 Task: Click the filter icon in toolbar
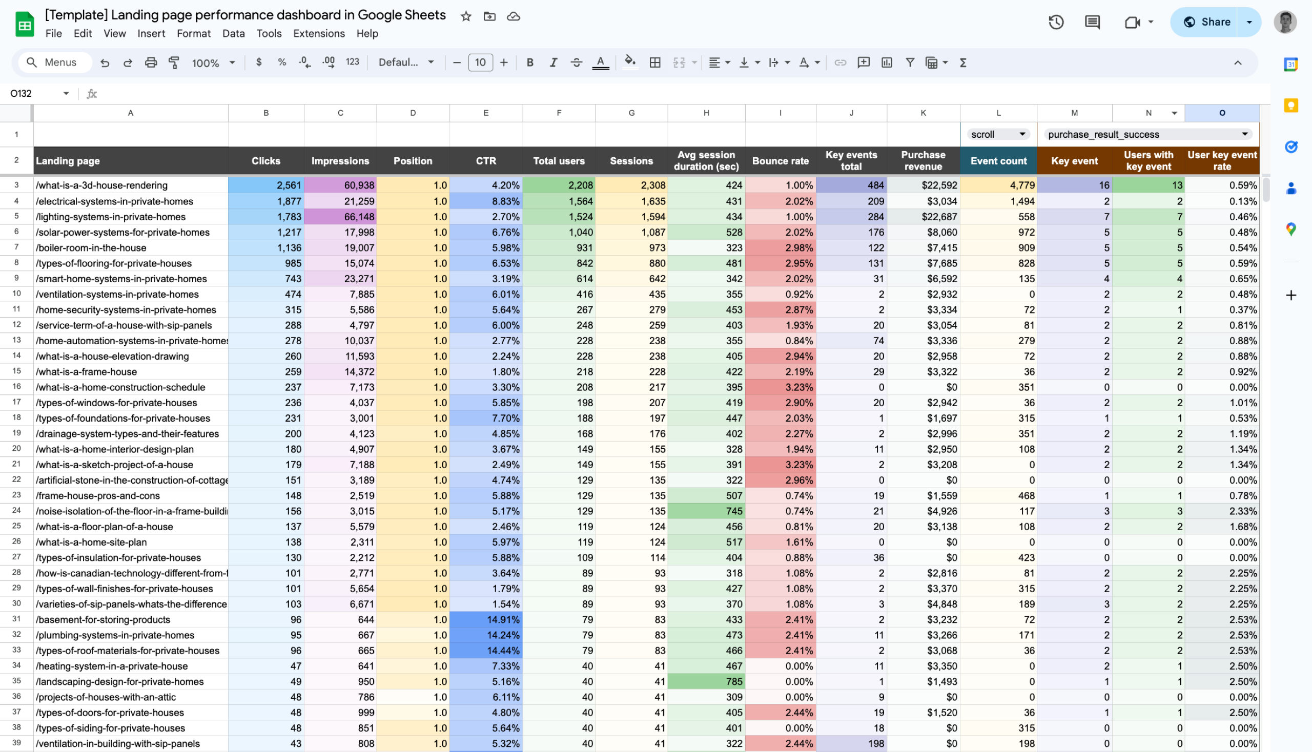(910, 62)
